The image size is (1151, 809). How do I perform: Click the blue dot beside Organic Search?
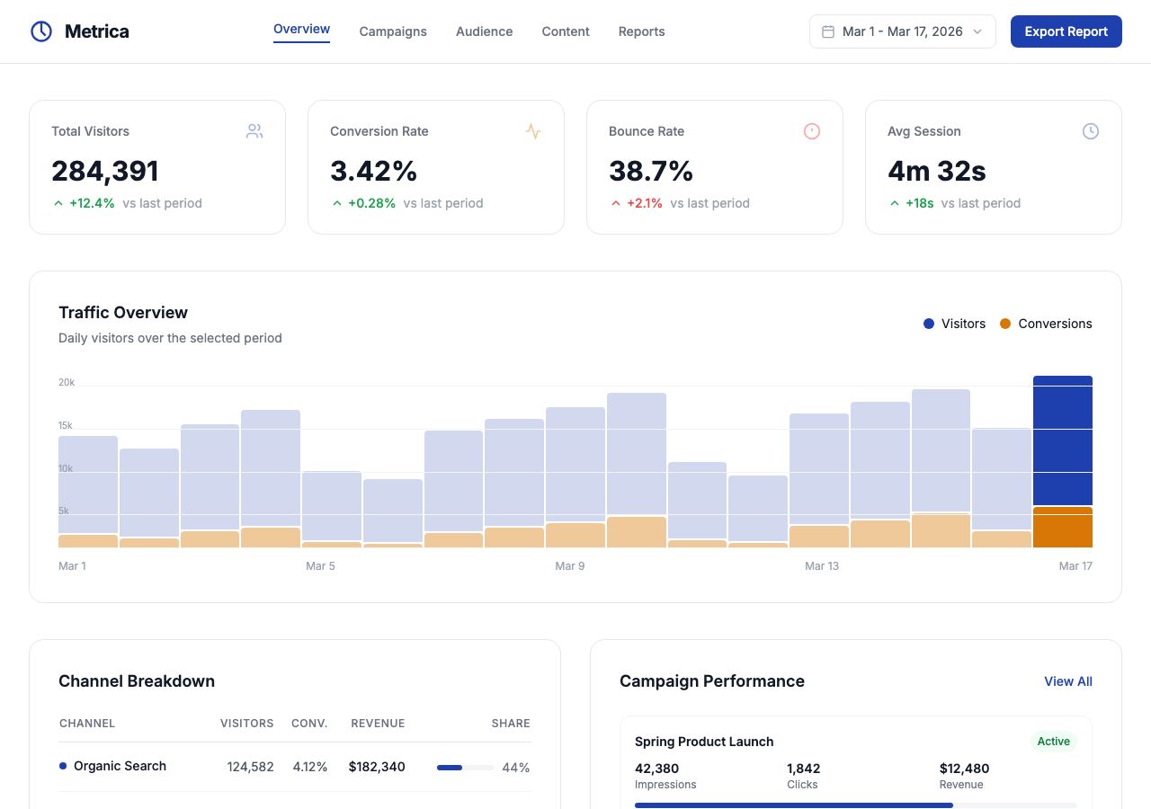click(63, 766)
